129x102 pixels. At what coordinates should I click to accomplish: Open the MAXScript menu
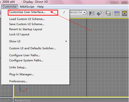click(27, 7)
